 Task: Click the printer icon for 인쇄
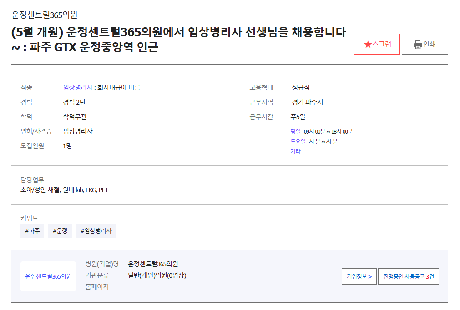pos(418,45)
